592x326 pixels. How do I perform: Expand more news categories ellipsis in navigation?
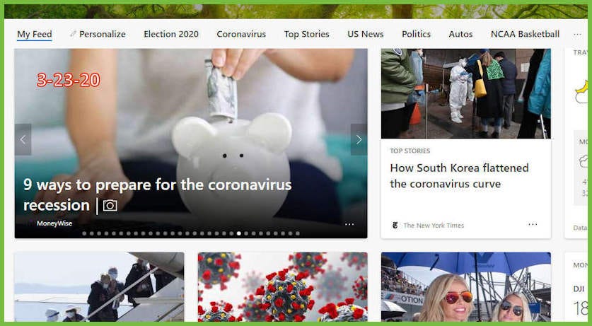[577, 35]
